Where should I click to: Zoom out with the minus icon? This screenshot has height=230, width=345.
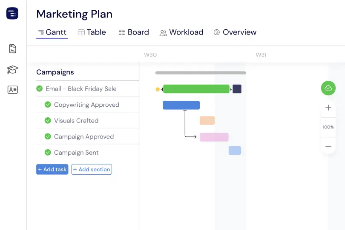click(328, 146)
